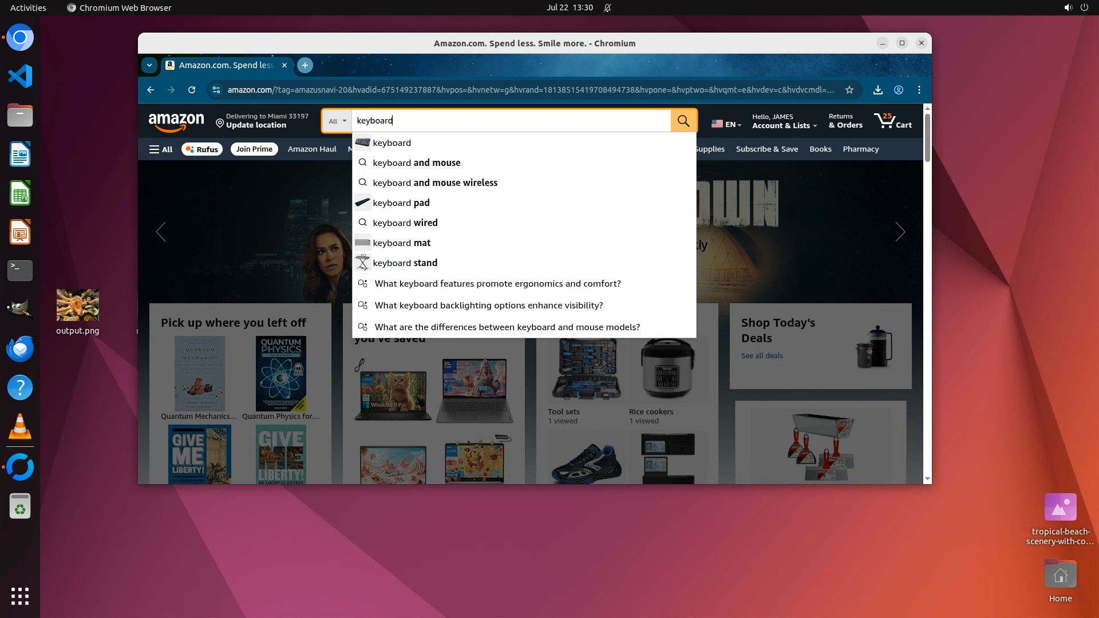Open Chromium downloads icon

tap(877, 90)
